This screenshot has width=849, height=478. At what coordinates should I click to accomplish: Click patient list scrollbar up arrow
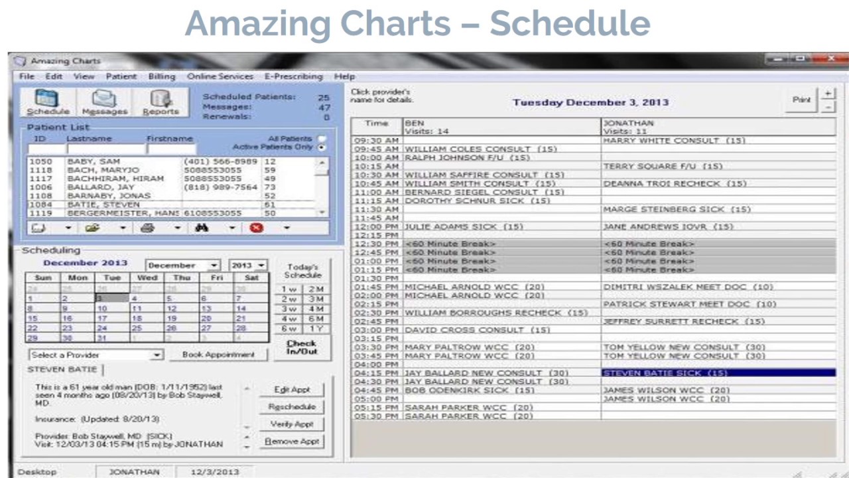(322, 162)
